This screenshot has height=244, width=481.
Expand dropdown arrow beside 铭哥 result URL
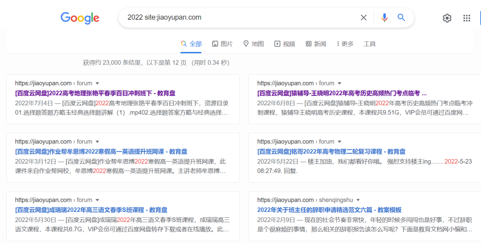tap(339, 142)
